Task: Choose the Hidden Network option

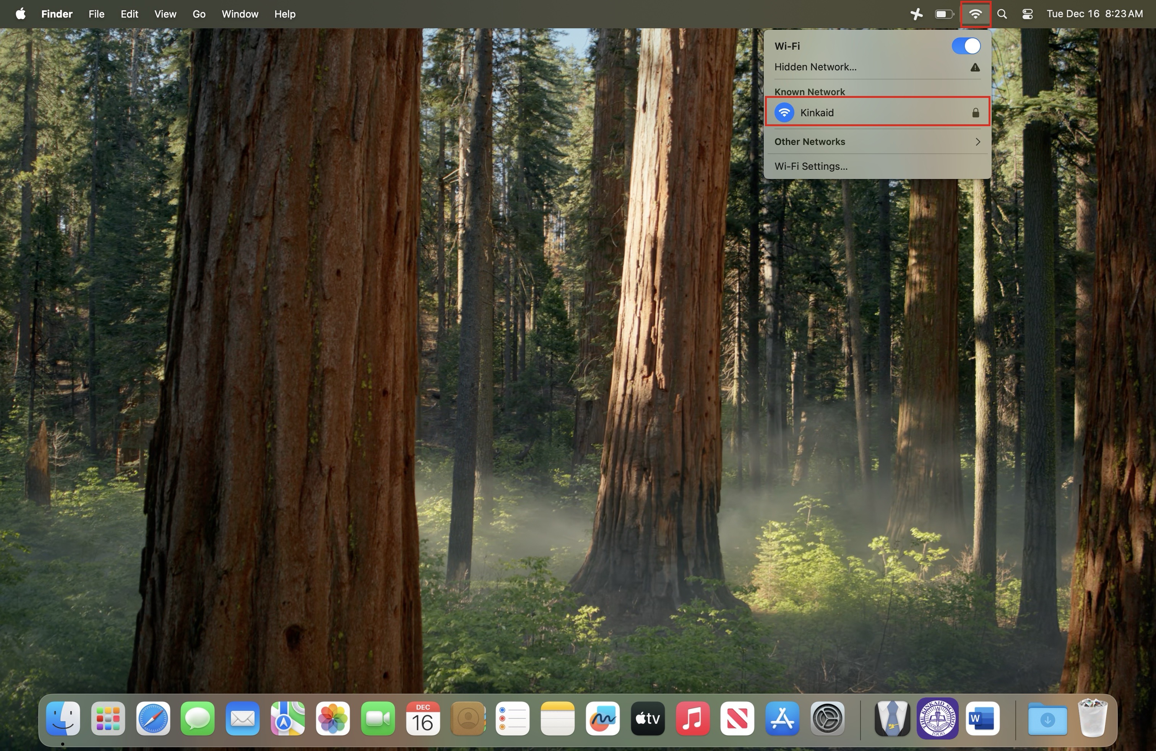Action: pos(815,67)
